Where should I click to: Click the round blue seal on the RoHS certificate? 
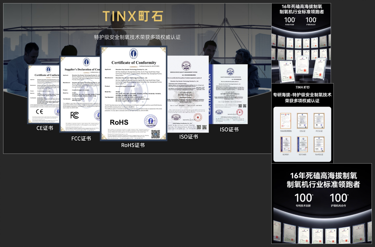151,121
